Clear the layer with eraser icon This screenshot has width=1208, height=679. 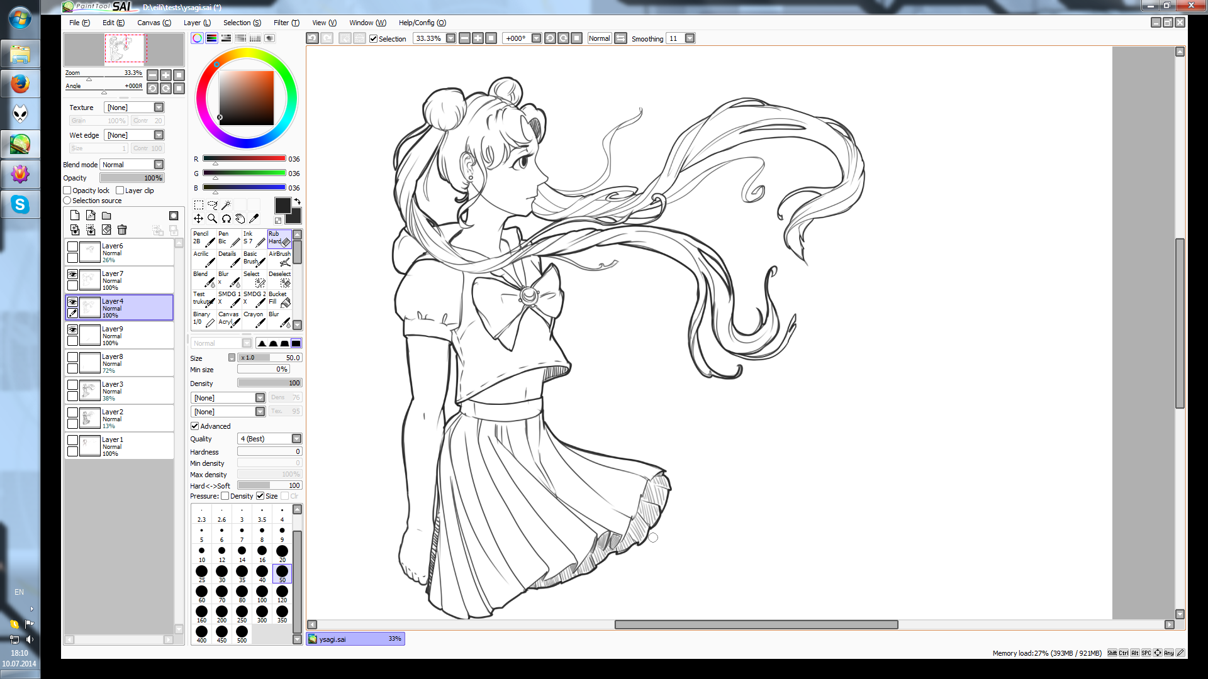pos(106,230)
